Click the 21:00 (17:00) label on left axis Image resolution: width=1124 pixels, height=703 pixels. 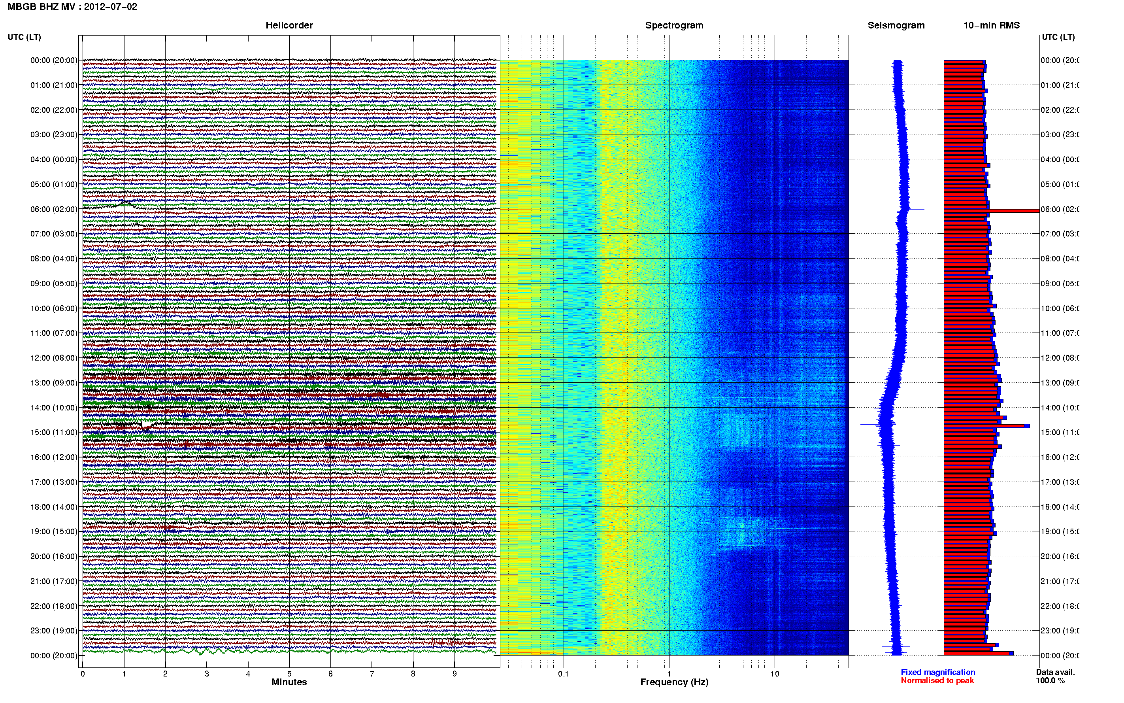(x=54, y=581)
